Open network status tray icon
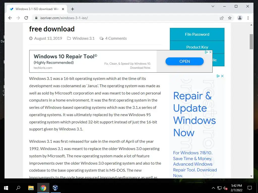Image resolution: width=258 pixels, height=193 pixels. click(x=219, y=188)
